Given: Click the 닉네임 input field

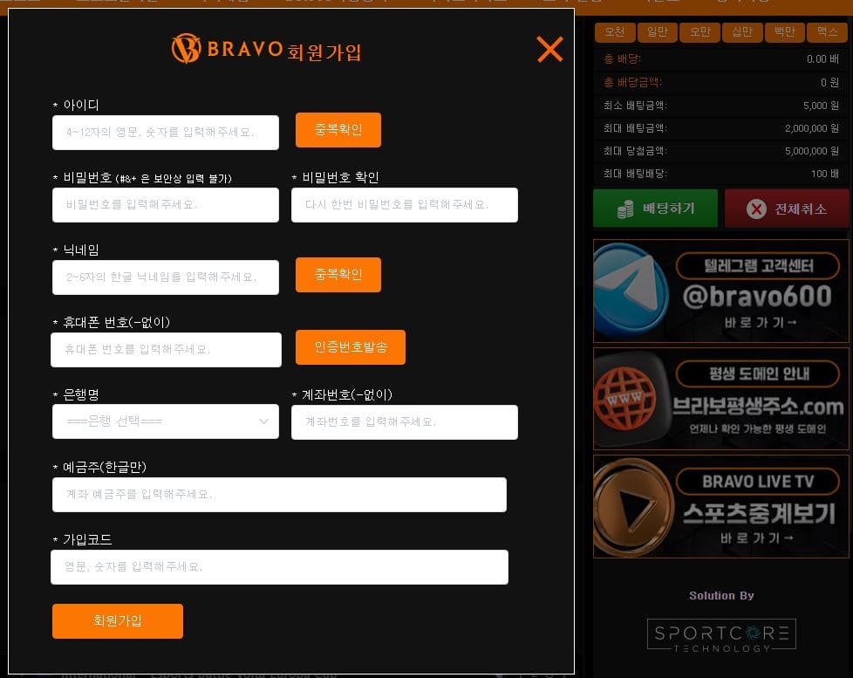Looking at the screenshot, I should 166,277.
